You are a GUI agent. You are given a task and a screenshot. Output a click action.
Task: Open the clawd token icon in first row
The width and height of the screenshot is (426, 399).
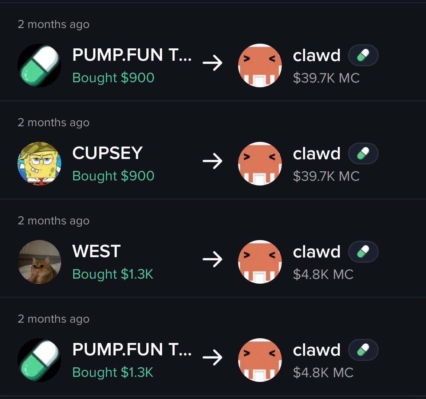tap(260, 65)
